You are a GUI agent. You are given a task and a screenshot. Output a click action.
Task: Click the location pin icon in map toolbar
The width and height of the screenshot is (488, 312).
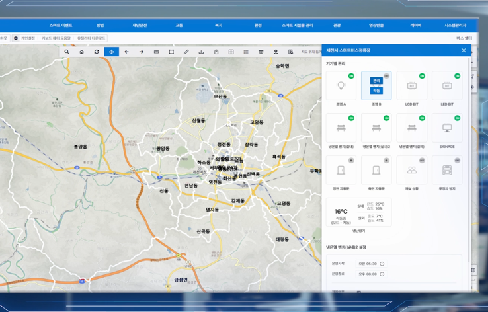click(x=276, y=52)
